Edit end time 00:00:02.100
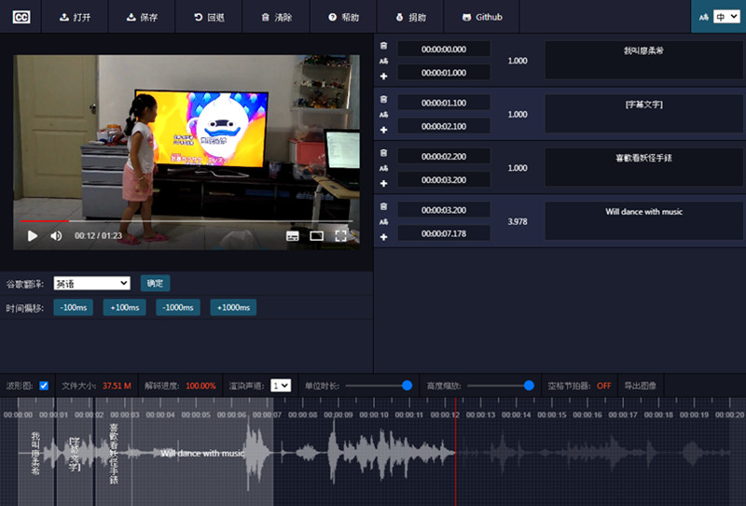The height and width of the screenshot is (506, 746). [x=444, y=126]
